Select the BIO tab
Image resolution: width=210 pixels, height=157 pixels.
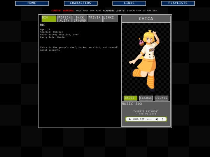point(49,19)
